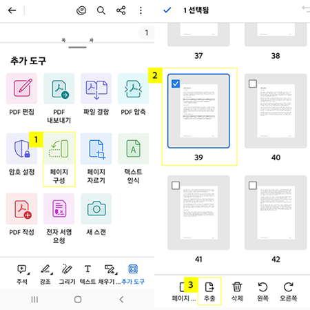The image size is (310, 310).
Task: Tap the page 40 thumbnail preview
Action: tap(276, 111)
